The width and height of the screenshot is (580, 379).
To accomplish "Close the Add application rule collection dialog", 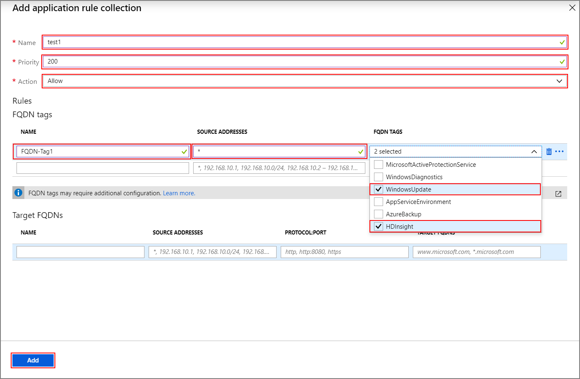I will pos(572,7).
